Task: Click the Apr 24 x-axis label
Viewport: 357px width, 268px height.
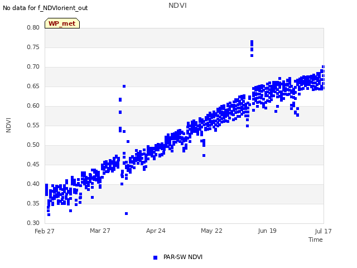Action: tap(156, 231)
